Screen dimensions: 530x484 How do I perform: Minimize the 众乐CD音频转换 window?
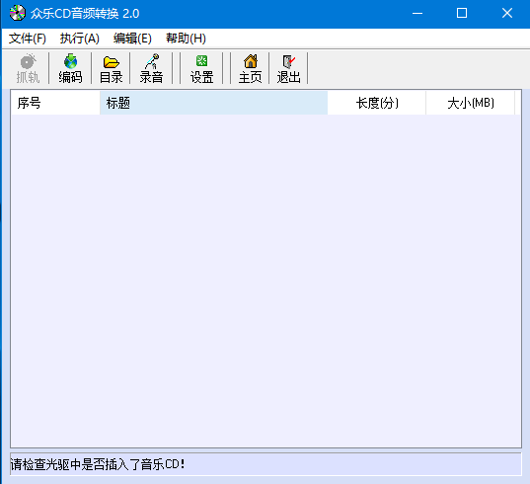pos(417,13)
